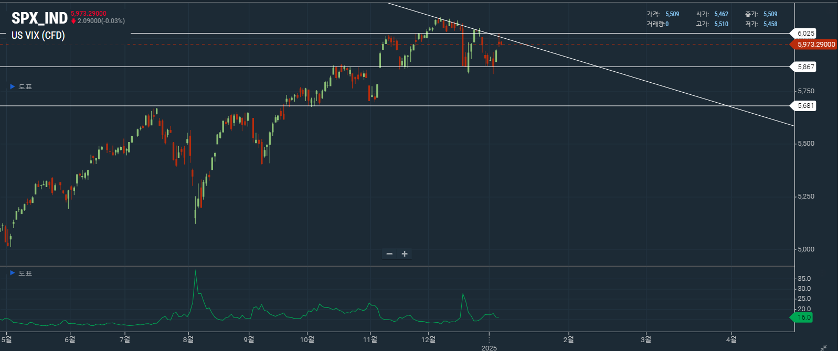This screenshot has height=351, width=838.
Task: Click the zoom out minus button
Action: (389, 254)
